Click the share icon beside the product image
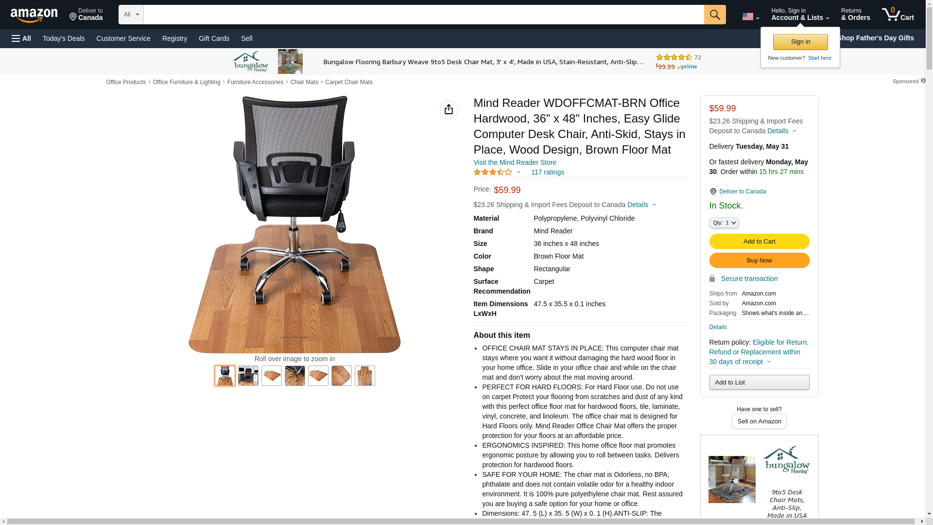The width and height of the screenshot is (933, 525). [x=449, y=109]
